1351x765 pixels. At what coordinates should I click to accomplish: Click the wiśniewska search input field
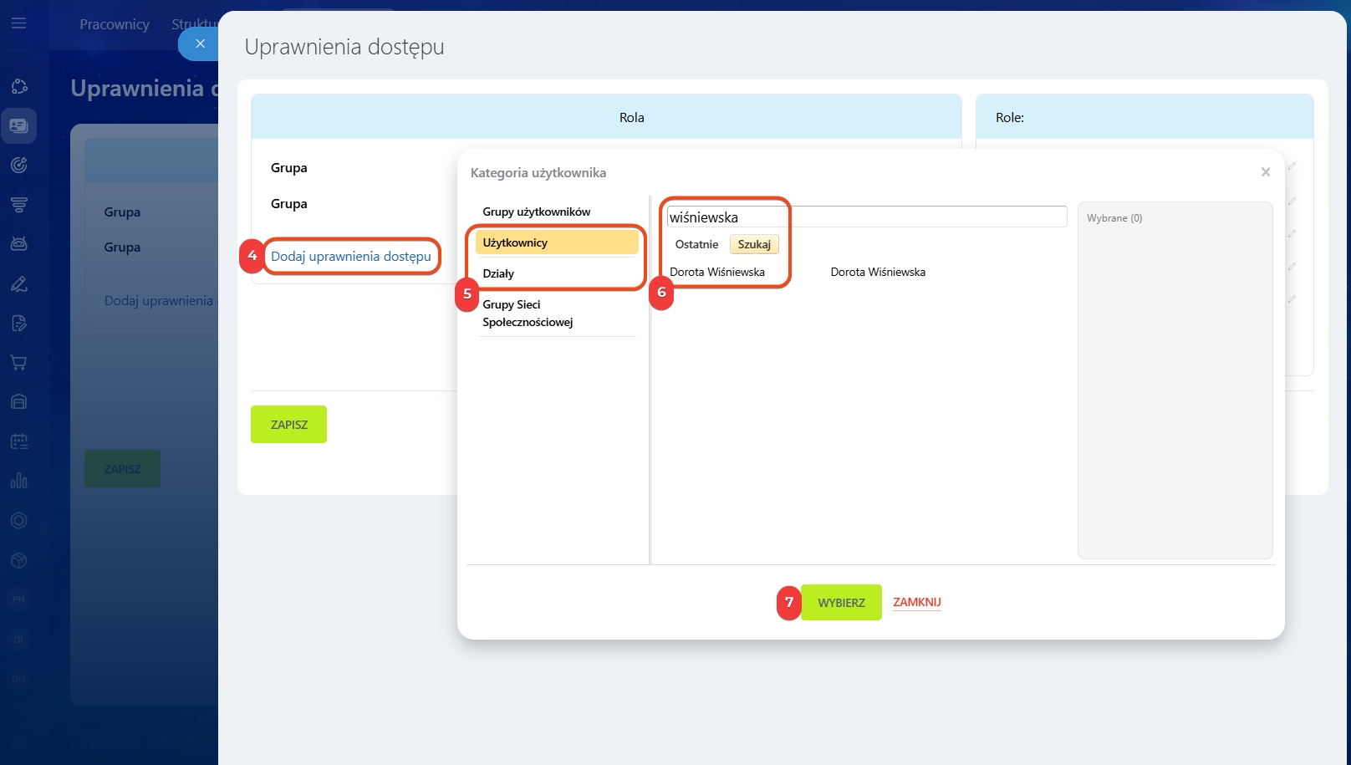click(866, 217)
